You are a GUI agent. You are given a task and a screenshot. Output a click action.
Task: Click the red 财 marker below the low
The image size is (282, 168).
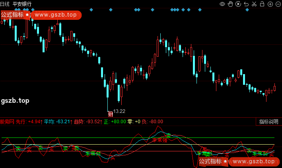click(x=111, y=114)
